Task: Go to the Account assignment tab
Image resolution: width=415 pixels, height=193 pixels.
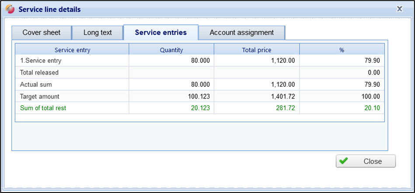Action: [241, 33]
